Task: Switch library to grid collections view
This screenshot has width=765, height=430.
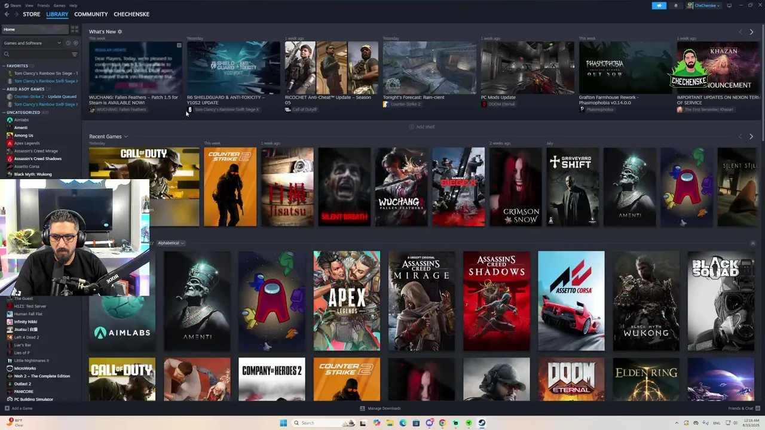Action: pyautogui.click(x=74, y=29)
